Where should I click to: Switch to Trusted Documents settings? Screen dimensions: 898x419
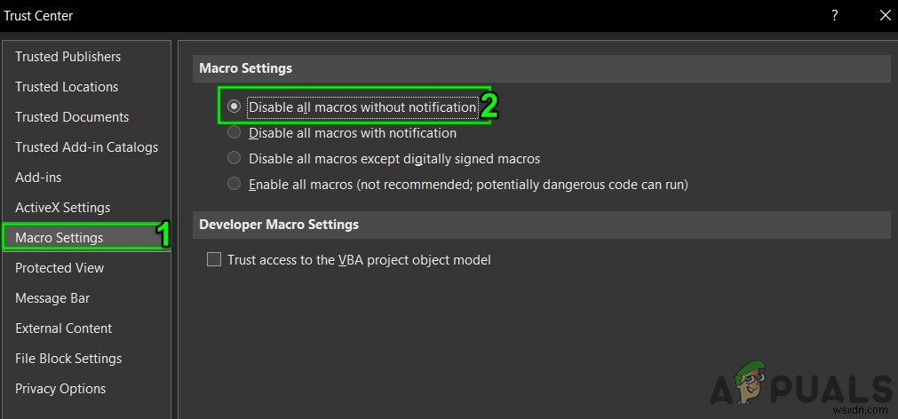[72, 117]
